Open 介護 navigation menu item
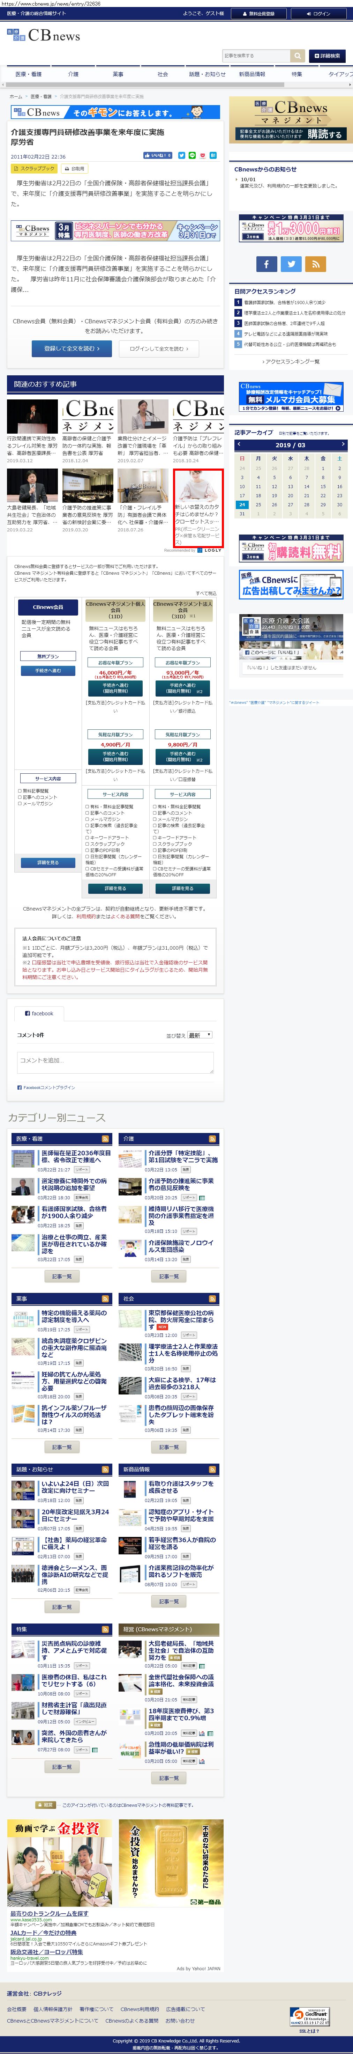The image size is (353, 2054). (x=73, y=74)
